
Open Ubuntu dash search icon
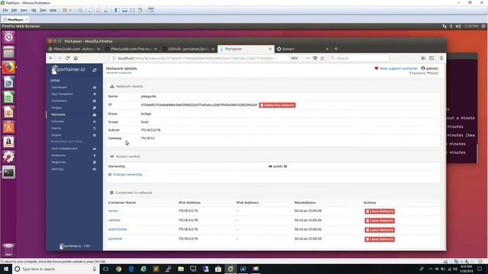click(8, 37)
